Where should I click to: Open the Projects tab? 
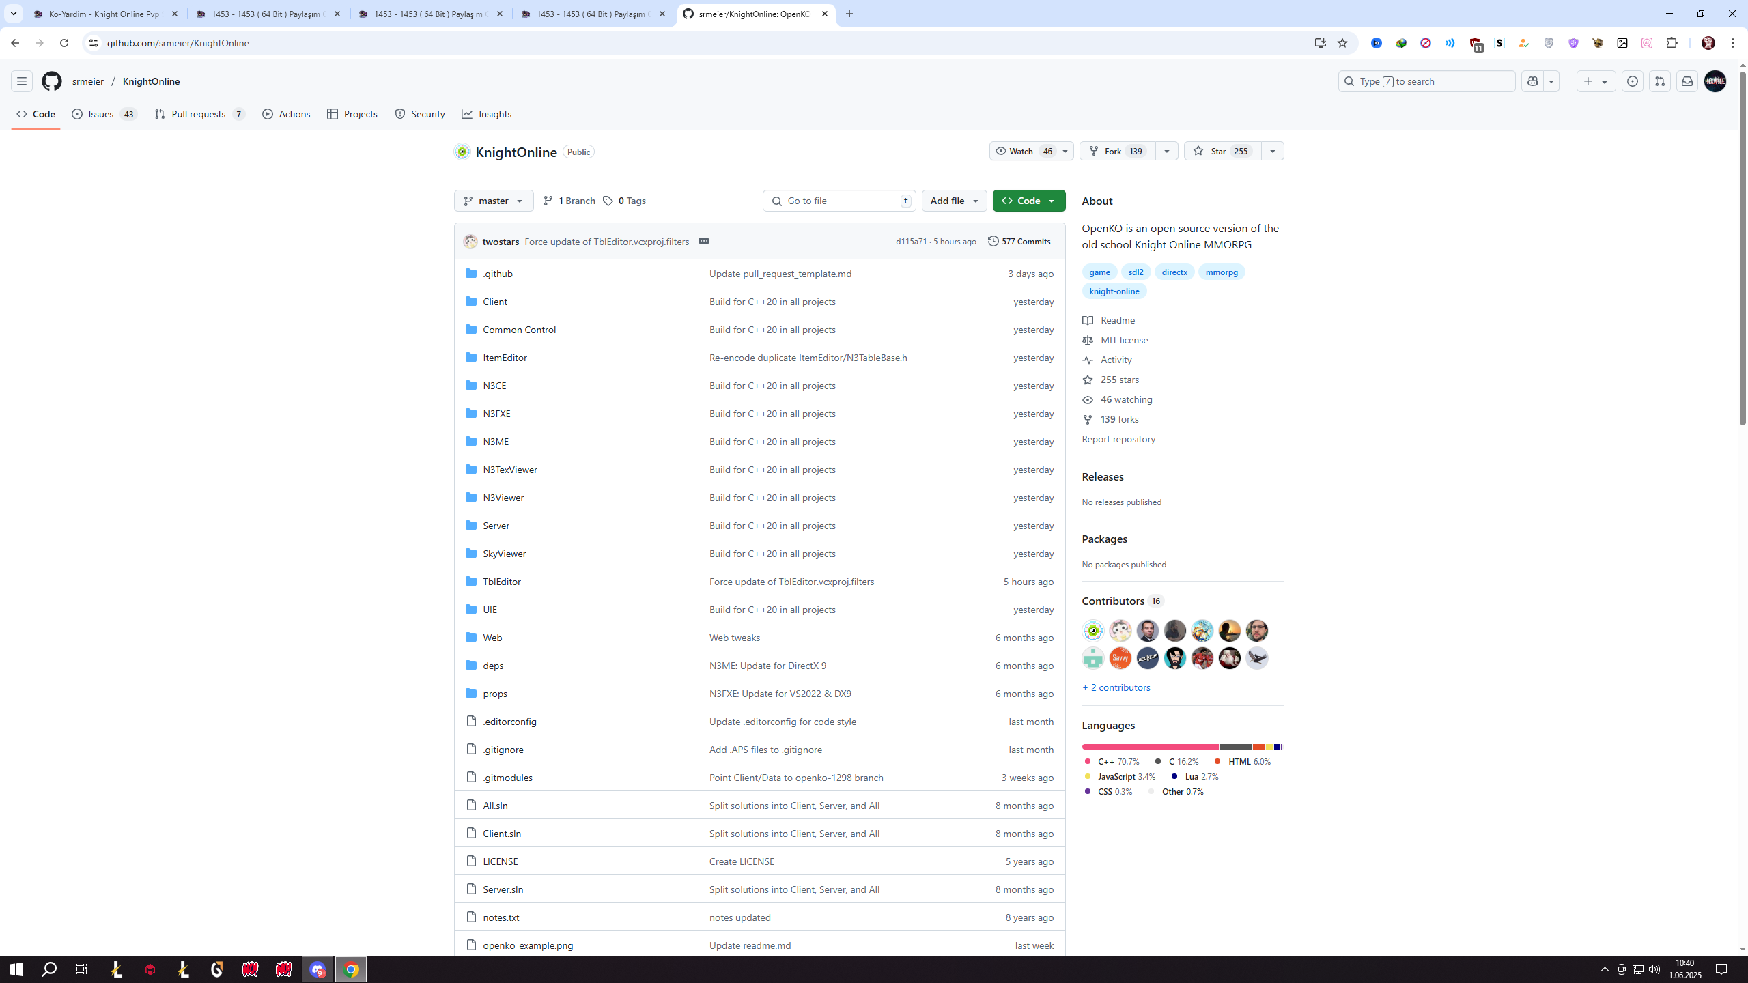click(352, 114)
